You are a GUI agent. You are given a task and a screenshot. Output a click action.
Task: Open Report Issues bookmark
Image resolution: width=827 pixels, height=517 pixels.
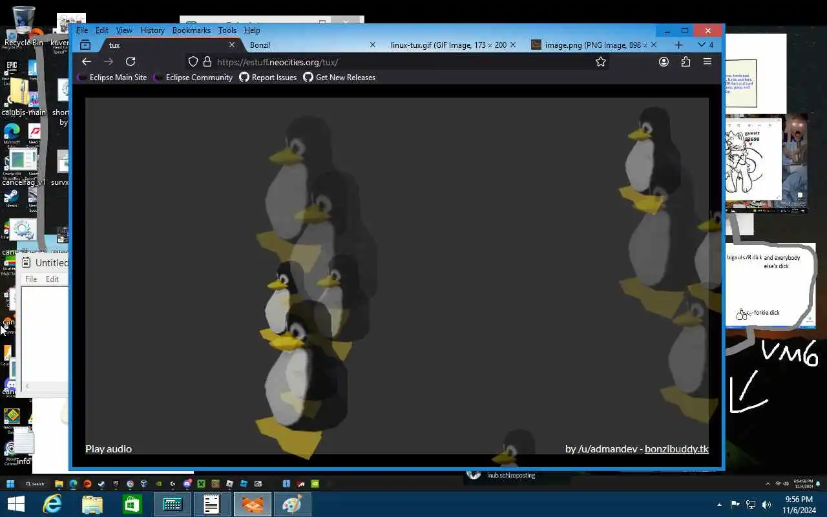click(268, 78)
